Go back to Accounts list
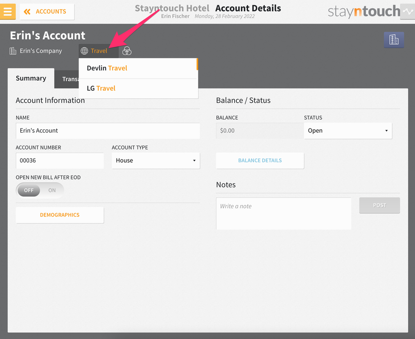 (x=47, y=12)
